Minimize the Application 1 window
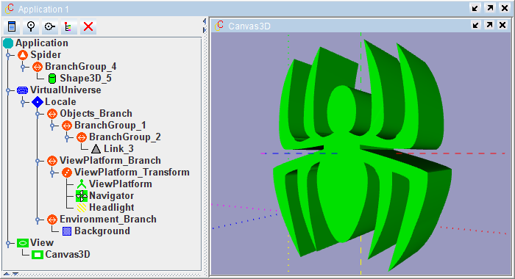Image resolution: width=515 pixels, height=279 pixels. (x=475, y=8)
